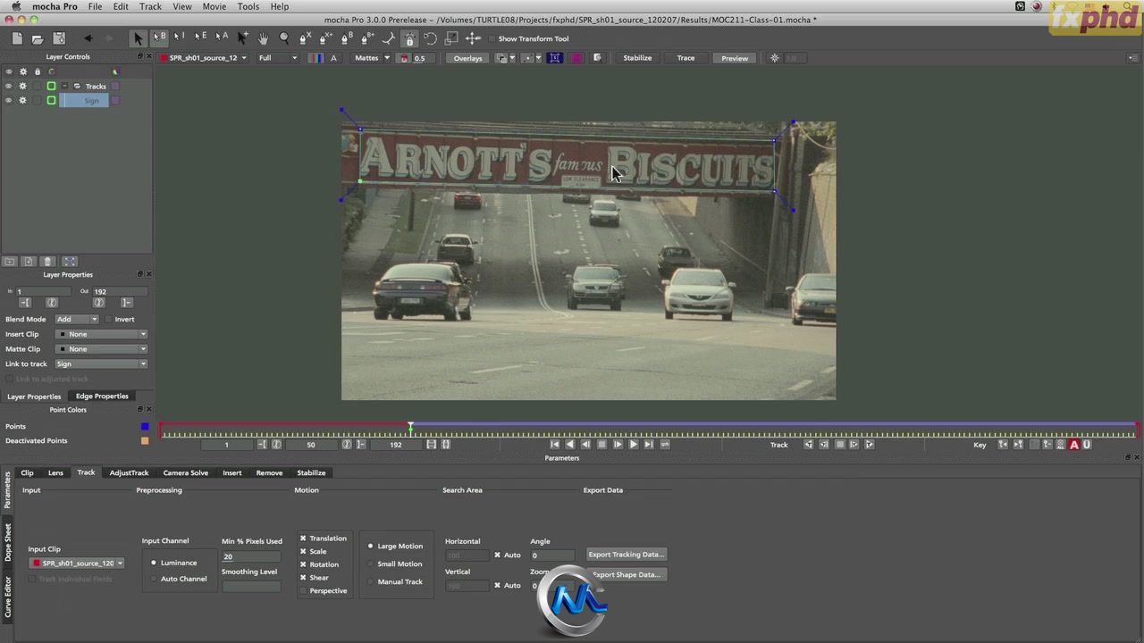Open the Tools menu
The height and width of the screenshot is (643, 1144).
coord(248,6)
